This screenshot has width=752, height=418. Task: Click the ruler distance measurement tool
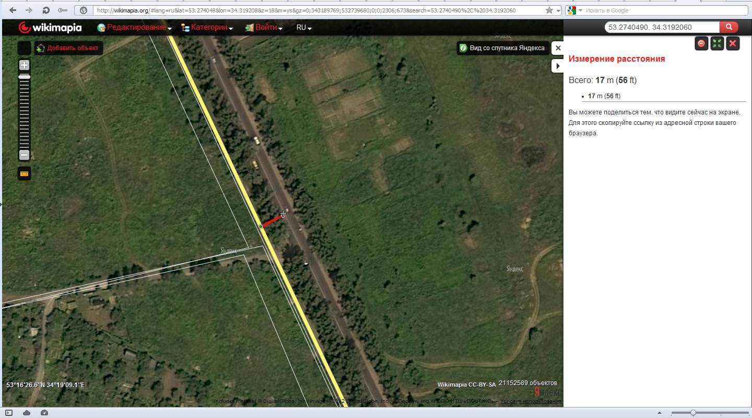24,173
